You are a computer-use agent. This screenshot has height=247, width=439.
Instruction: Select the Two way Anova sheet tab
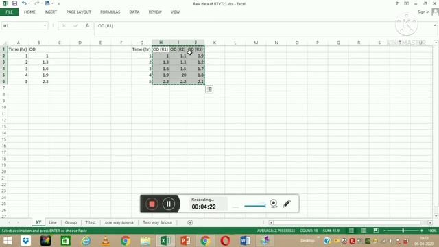(x=157, y=222)
